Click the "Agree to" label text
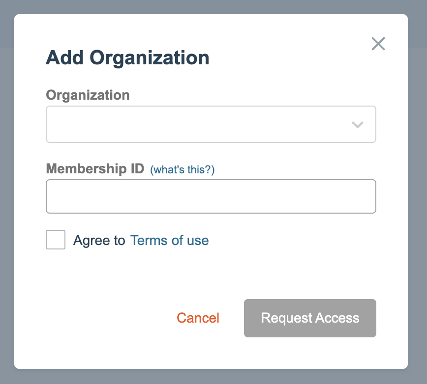427x384 pixels. [x=99, y=241]
